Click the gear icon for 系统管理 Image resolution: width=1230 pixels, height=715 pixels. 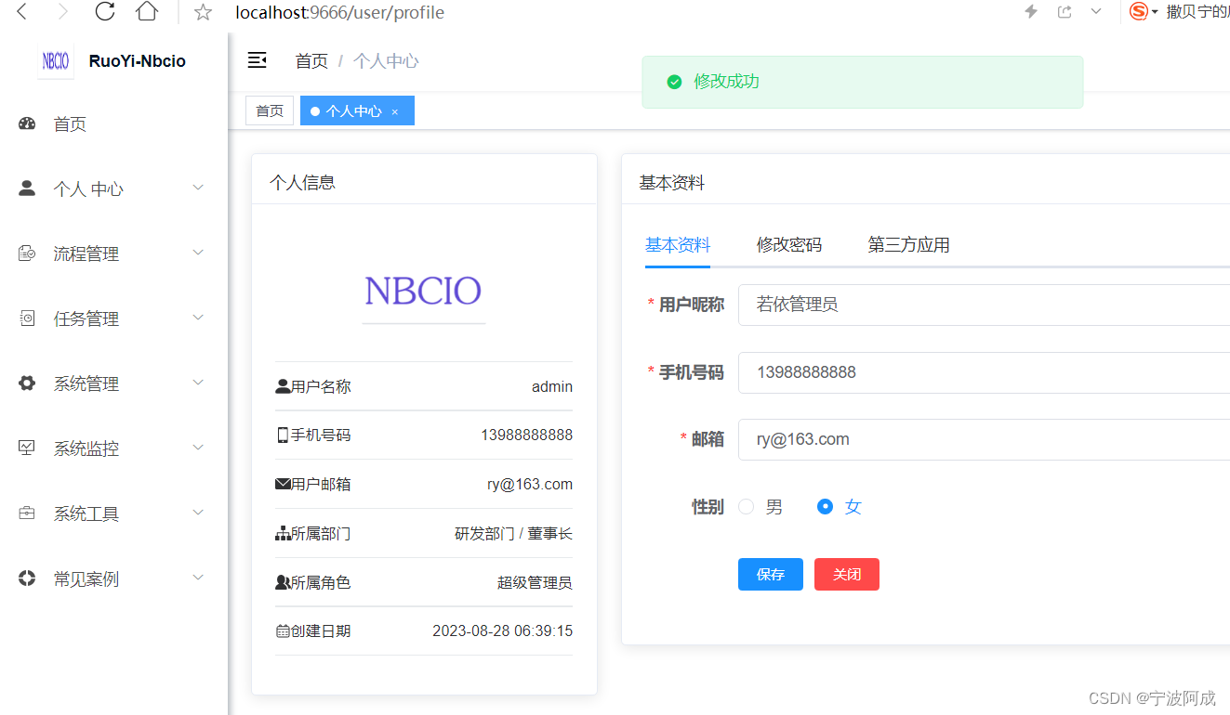pyautogui.click(x=27, y=383)
